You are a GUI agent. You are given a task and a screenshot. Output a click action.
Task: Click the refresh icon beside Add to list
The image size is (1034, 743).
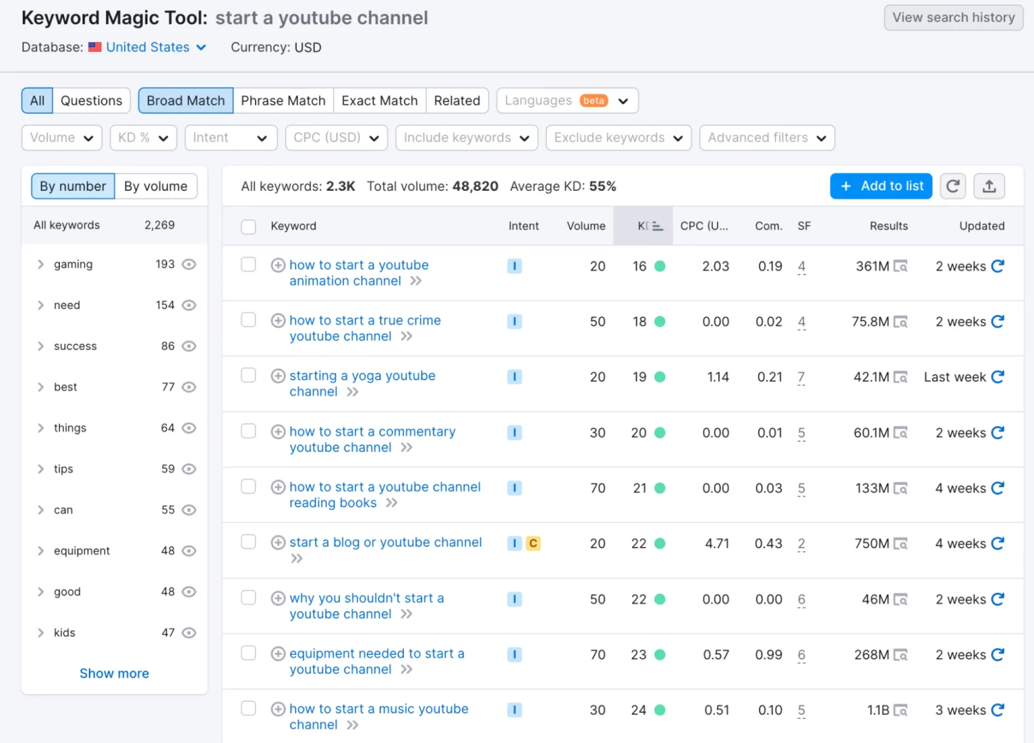pos(953,186)
